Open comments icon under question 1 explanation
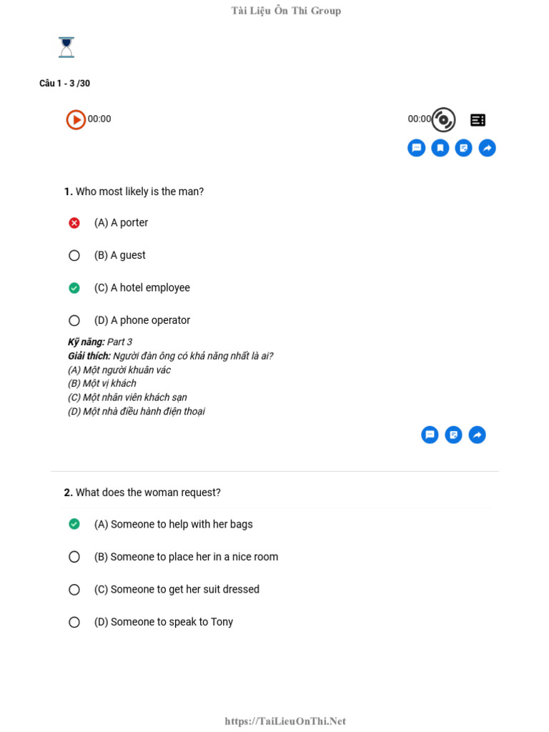The image size is (549, 732). [430, 435]
